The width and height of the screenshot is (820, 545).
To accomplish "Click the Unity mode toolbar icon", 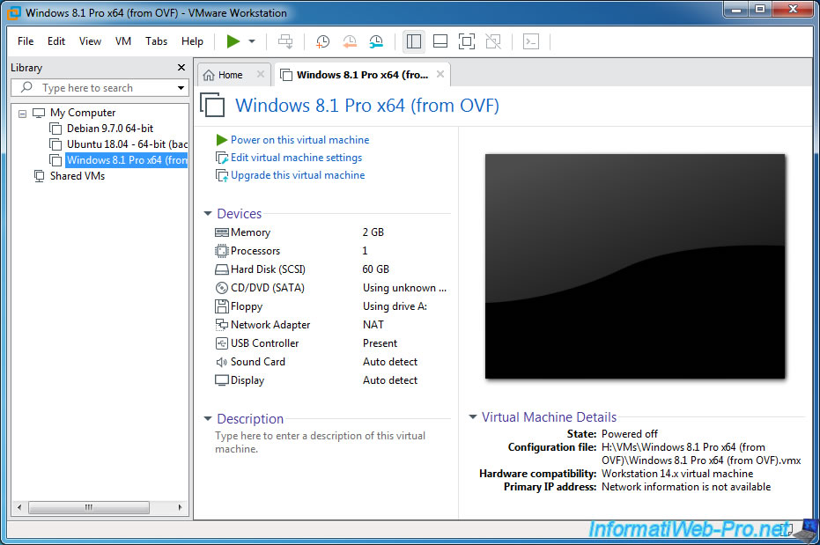I will (x=493, y=41).
